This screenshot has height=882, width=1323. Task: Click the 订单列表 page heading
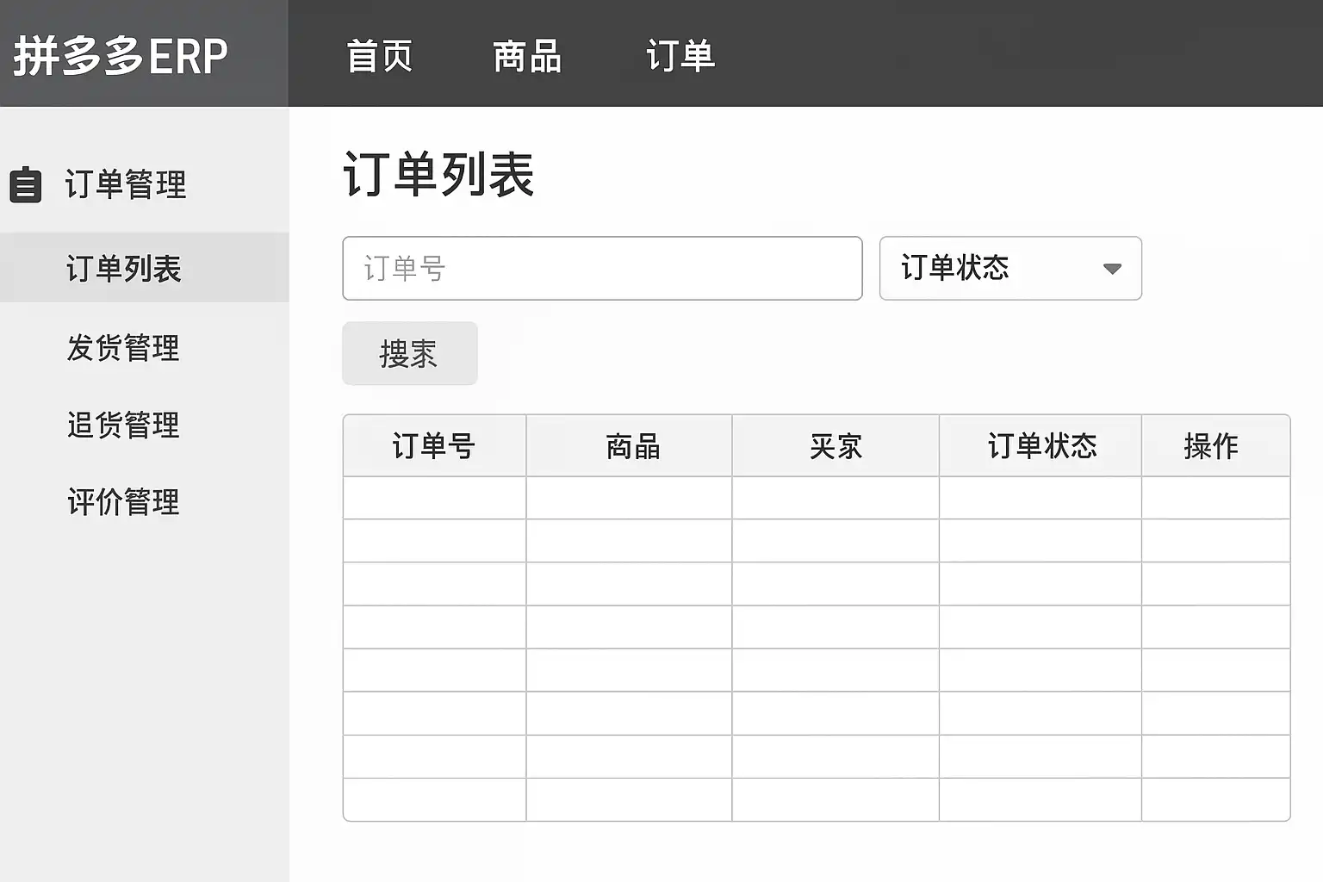pos(439,174)
